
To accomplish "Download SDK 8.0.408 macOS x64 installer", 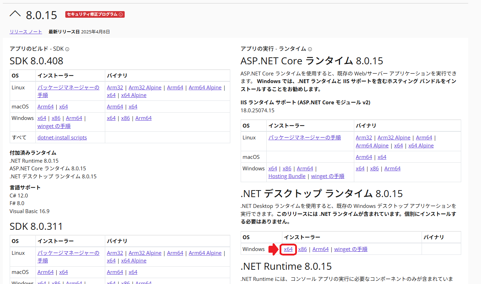I will pos(64,107).
